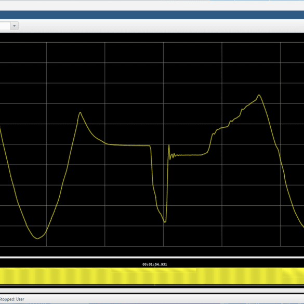Click the 'Stopped: User' status text
Screen dimensions: 304x304
[12, 299]
